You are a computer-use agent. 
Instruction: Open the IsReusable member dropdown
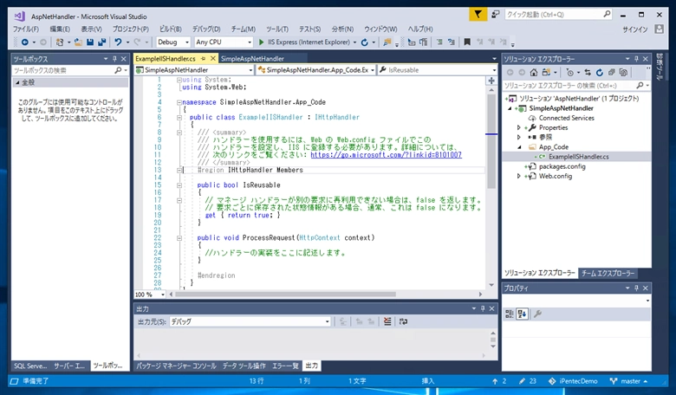(438, 70)
